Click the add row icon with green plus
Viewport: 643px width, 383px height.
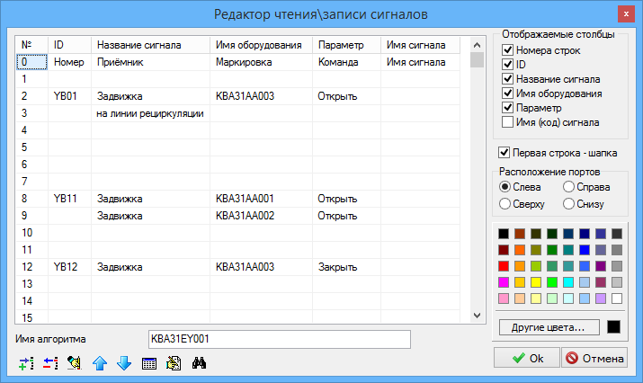(25, 363)
